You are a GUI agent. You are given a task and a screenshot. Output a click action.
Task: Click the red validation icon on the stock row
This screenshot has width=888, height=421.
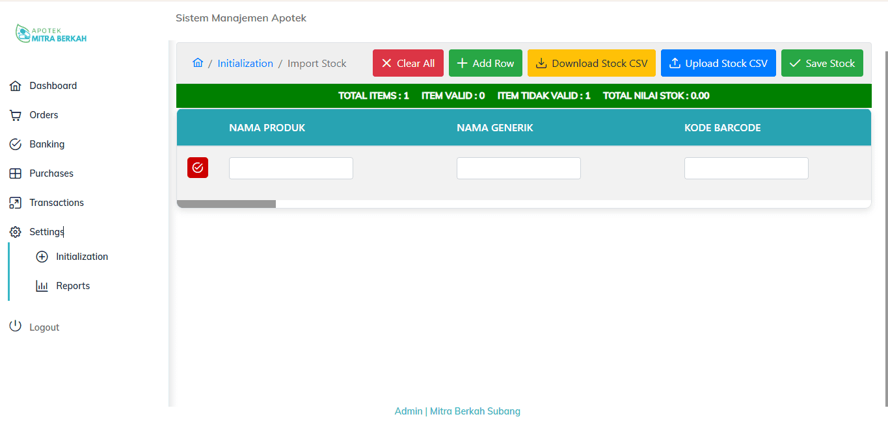198,168
